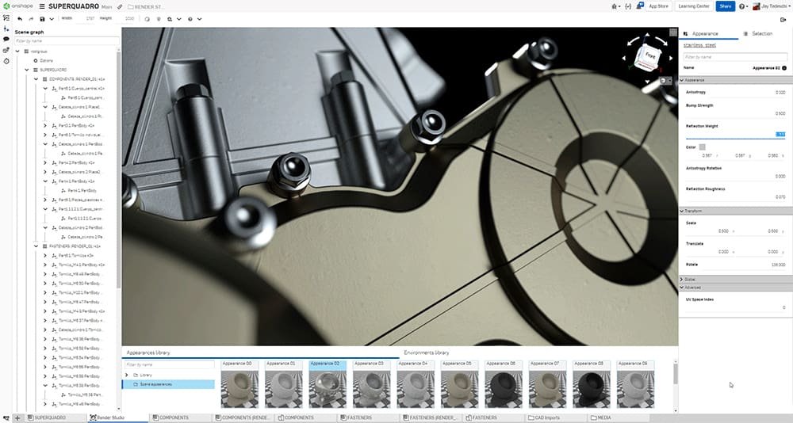Click the Color swatch in Appearance panel
The height and width of the screenshot is (423, 793).
pyautogui.click(x=702, y=147)
